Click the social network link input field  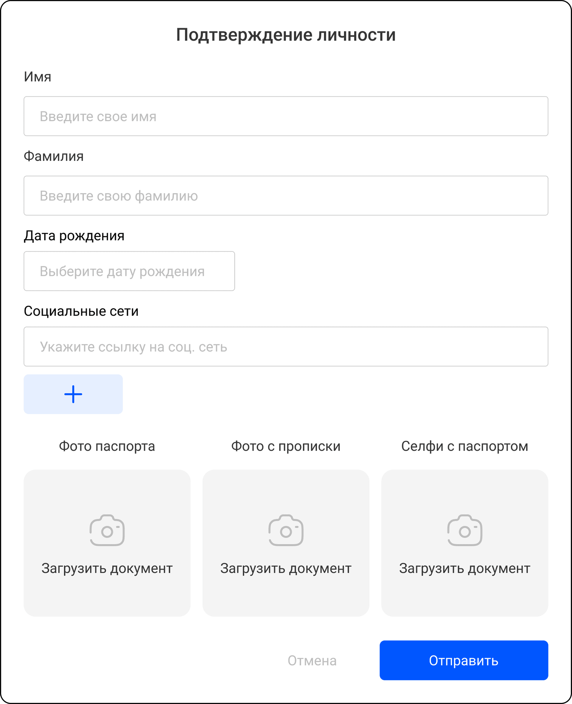tap(286, 347)
